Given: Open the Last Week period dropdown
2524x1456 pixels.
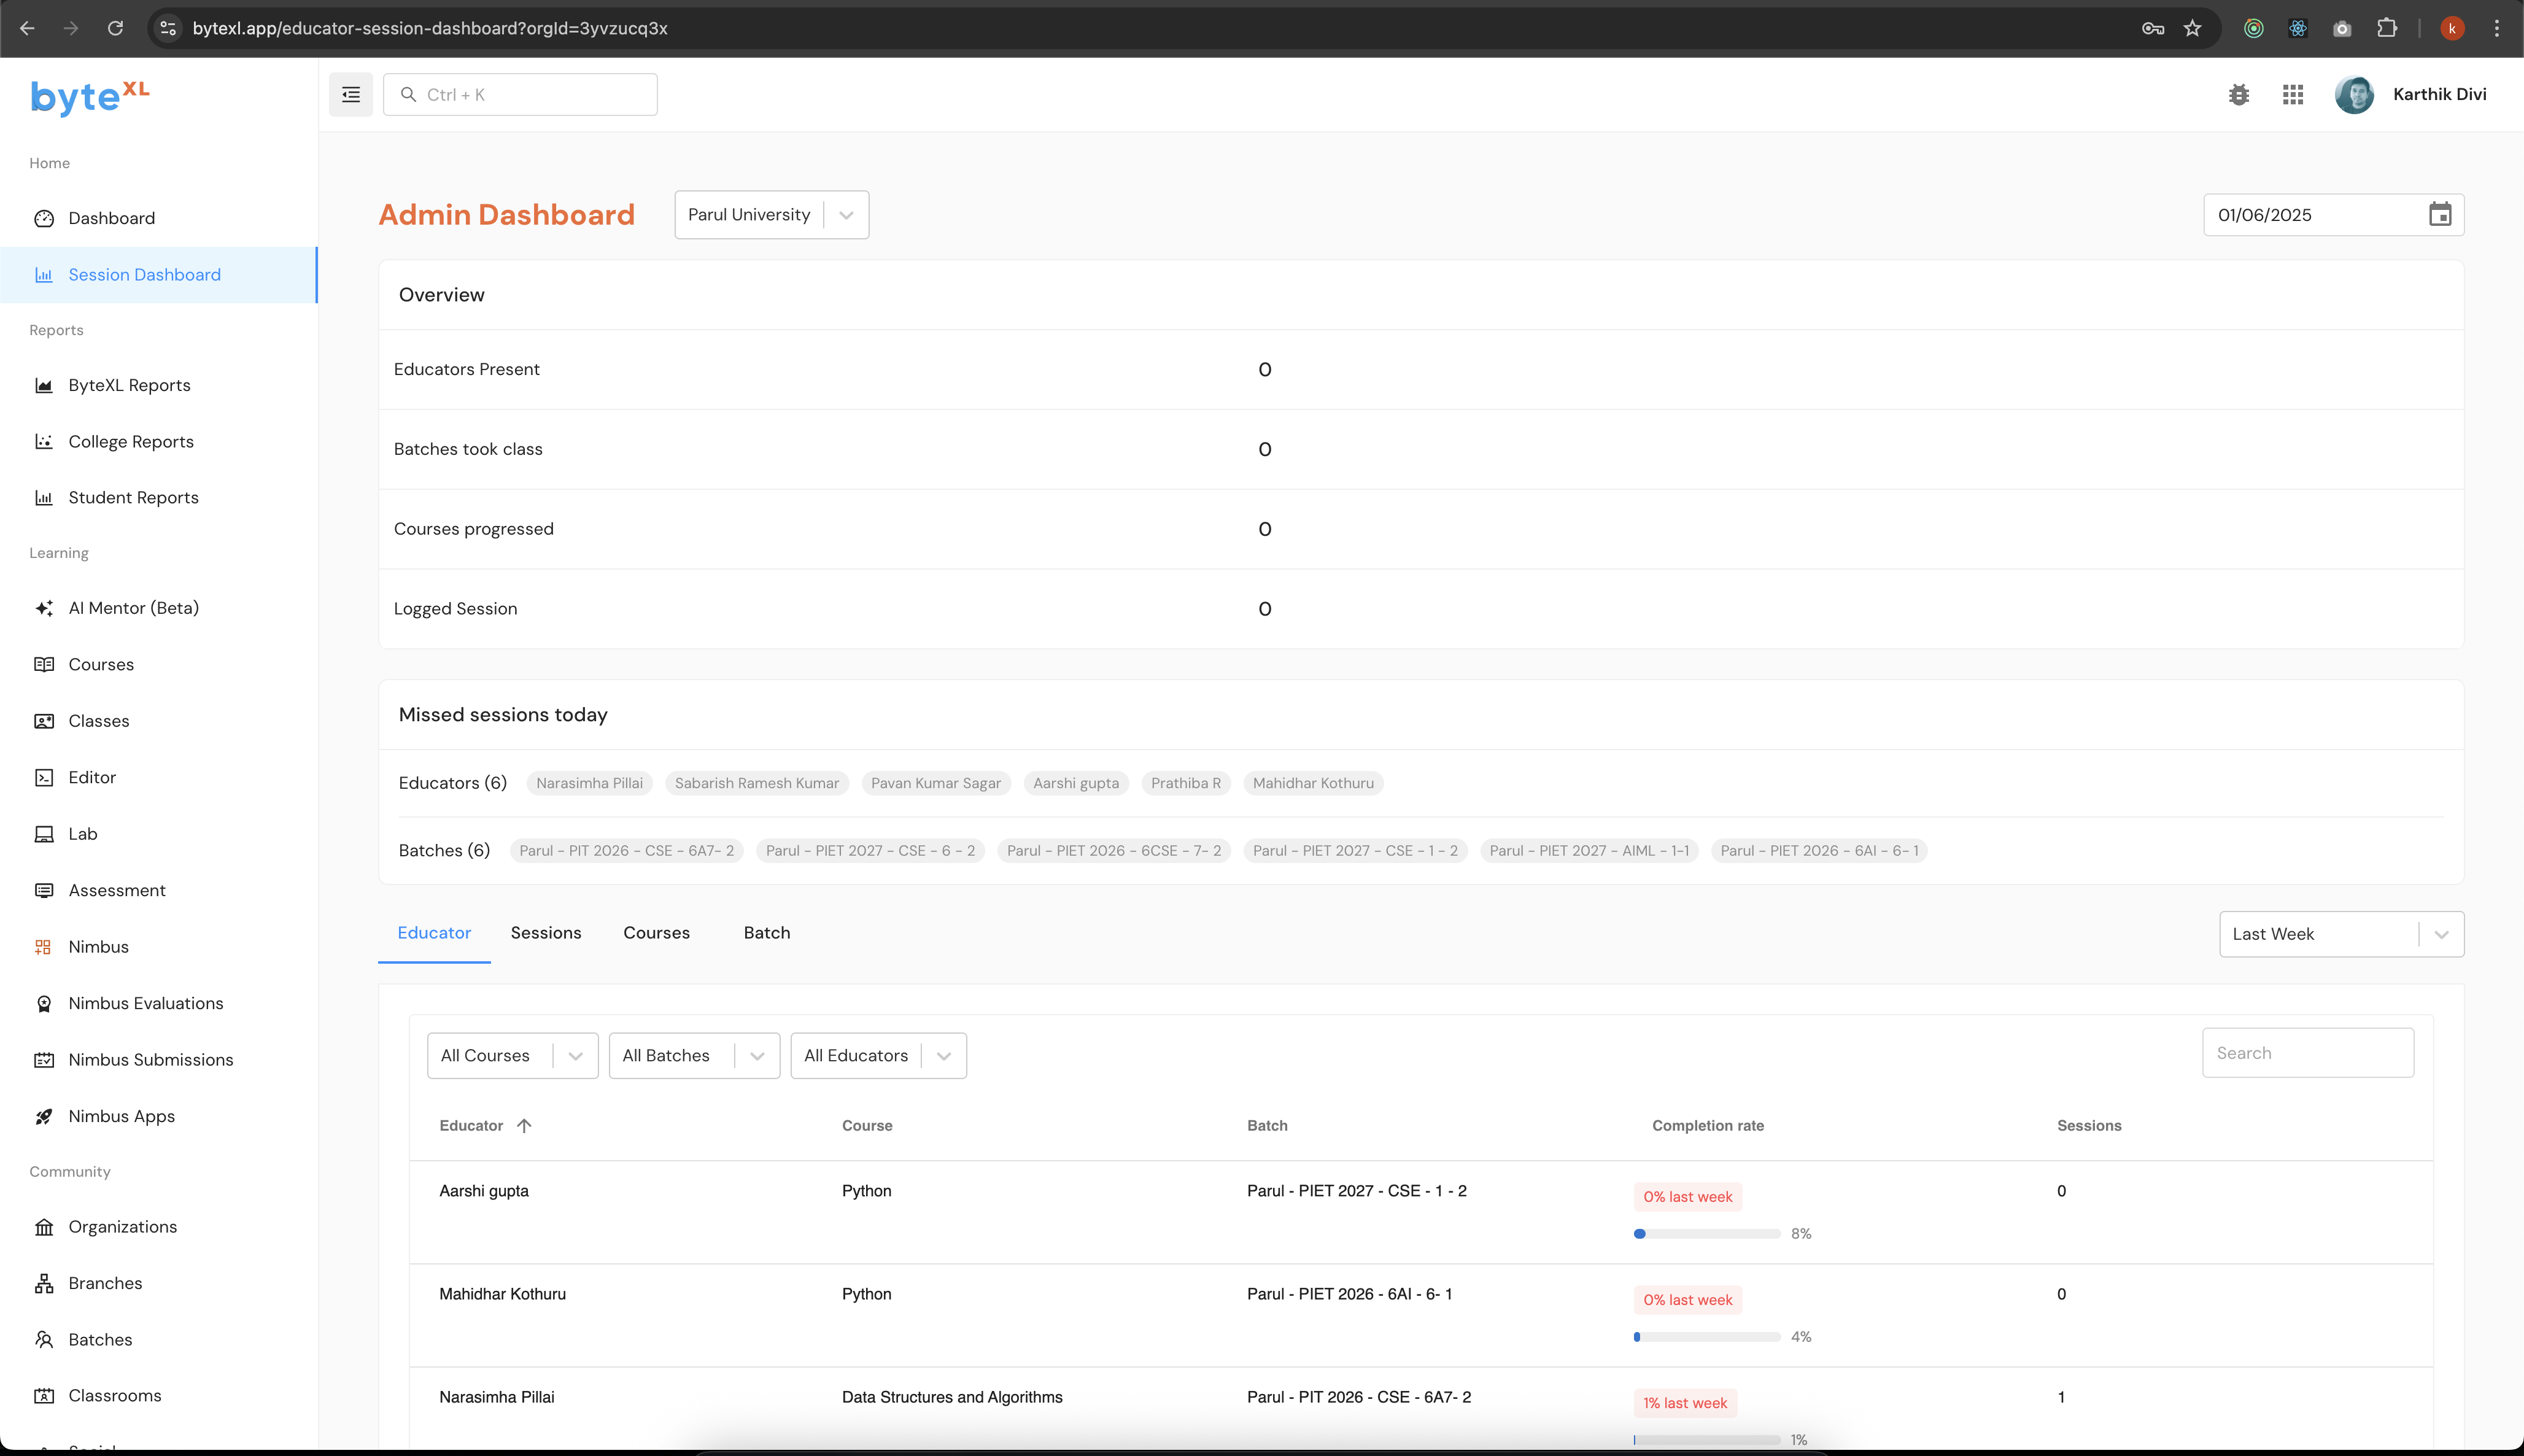Looking at the screenshot, I should click(2440, 934).
